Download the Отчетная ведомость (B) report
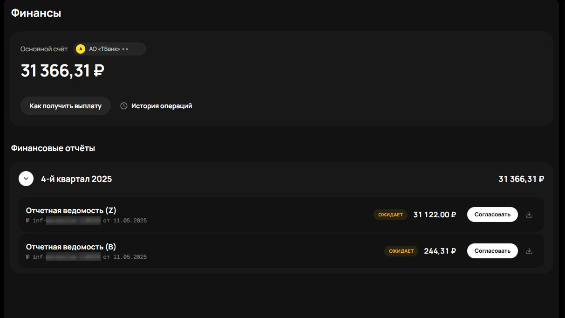Viewport: 565px width, 318px height. click(529, 251)
